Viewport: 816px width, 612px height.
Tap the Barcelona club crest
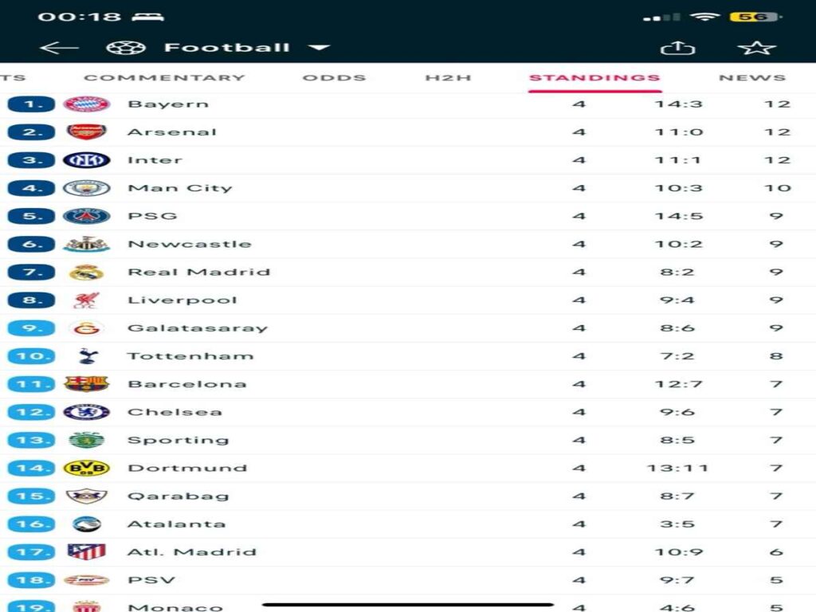click(x=86, y=384)
